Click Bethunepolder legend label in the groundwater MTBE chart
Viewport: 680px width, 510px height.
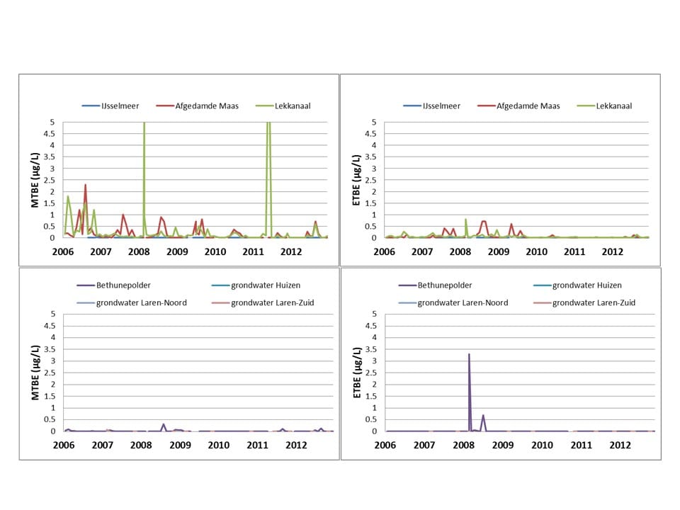123,285
